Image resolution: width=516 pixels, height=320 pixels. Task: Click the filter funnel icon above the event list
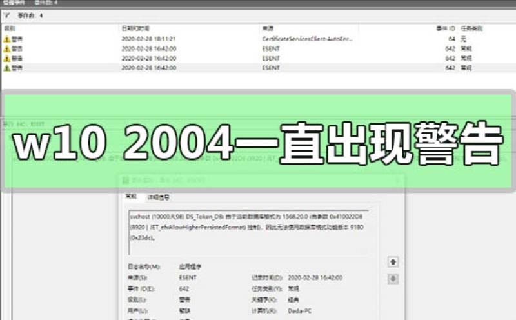7,15
